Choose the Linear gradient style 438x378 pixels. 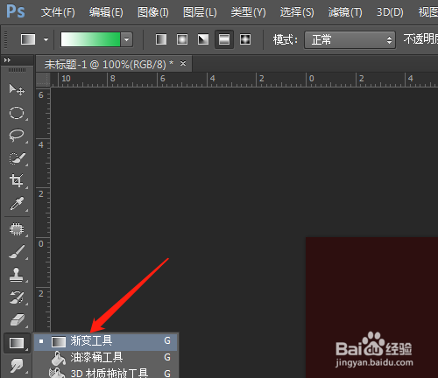161,39
